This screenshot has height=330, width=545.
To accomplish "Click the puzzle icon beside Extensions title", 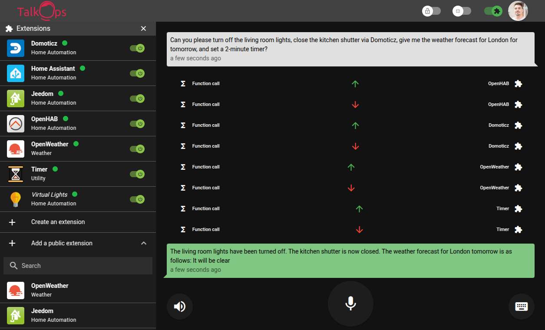I will 9,29.
